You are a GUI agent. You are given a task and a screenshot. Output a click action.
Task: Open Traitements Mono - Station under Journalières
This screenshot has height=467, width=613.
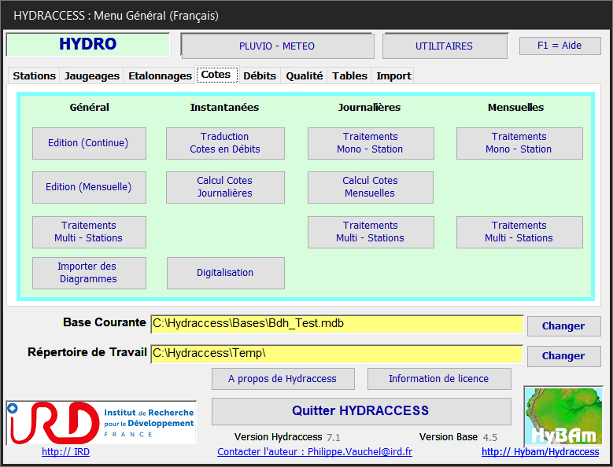click(371, 143)
